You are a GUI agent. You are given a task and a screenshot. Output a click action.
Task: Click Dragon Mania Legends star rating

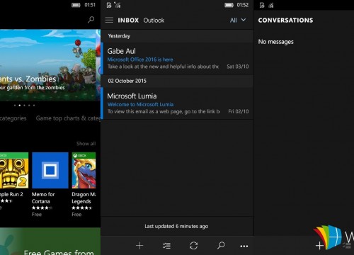coord(81,208)
